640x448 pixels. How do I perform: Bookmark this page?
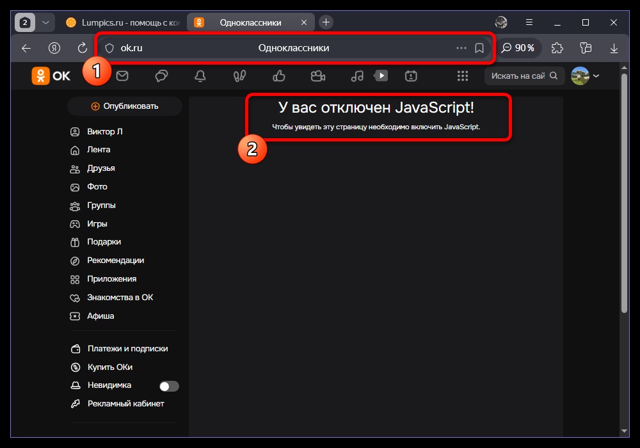tap(479, 48)
